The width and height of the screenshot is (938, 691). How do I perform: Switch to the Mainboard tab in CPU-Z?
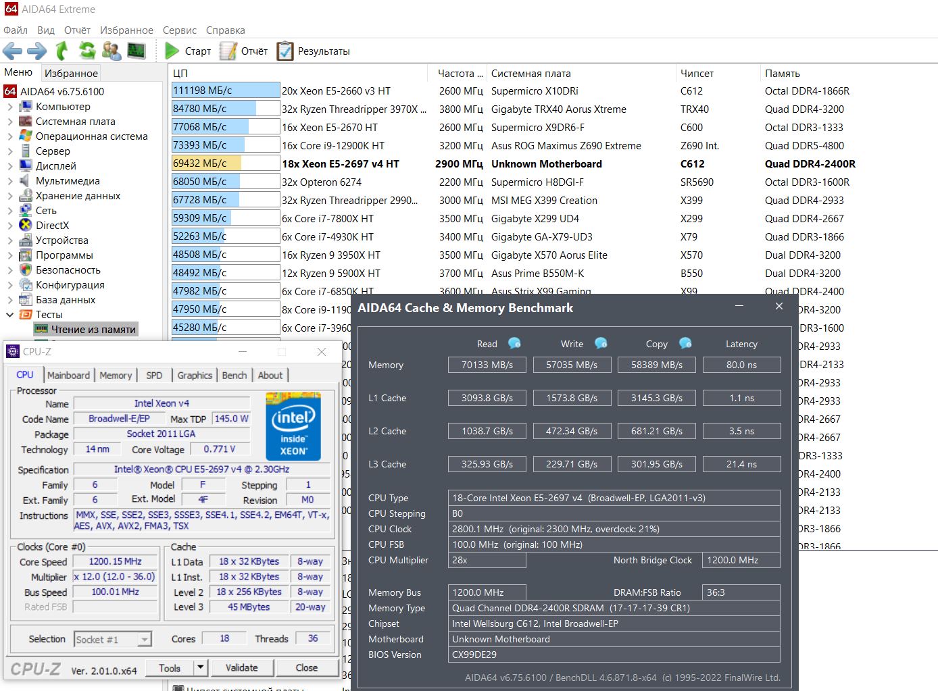click(x=68, y=375)
